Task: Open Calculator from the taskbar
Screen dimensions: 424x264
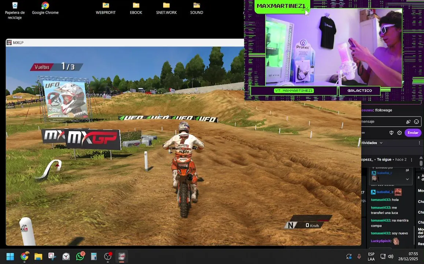Action: pyautogui.click(x=94, y=256)
